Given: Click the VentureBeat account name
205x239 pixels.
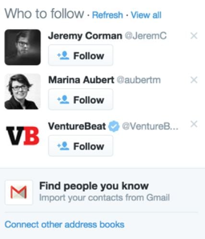Looking at the screenshot, I should tap(77, 126).
